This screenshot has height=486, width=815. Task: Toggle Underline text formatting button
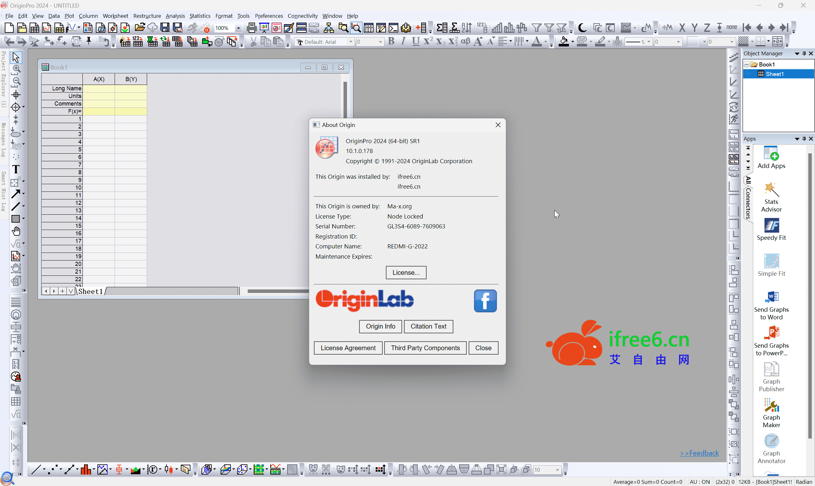pos(415,42)
